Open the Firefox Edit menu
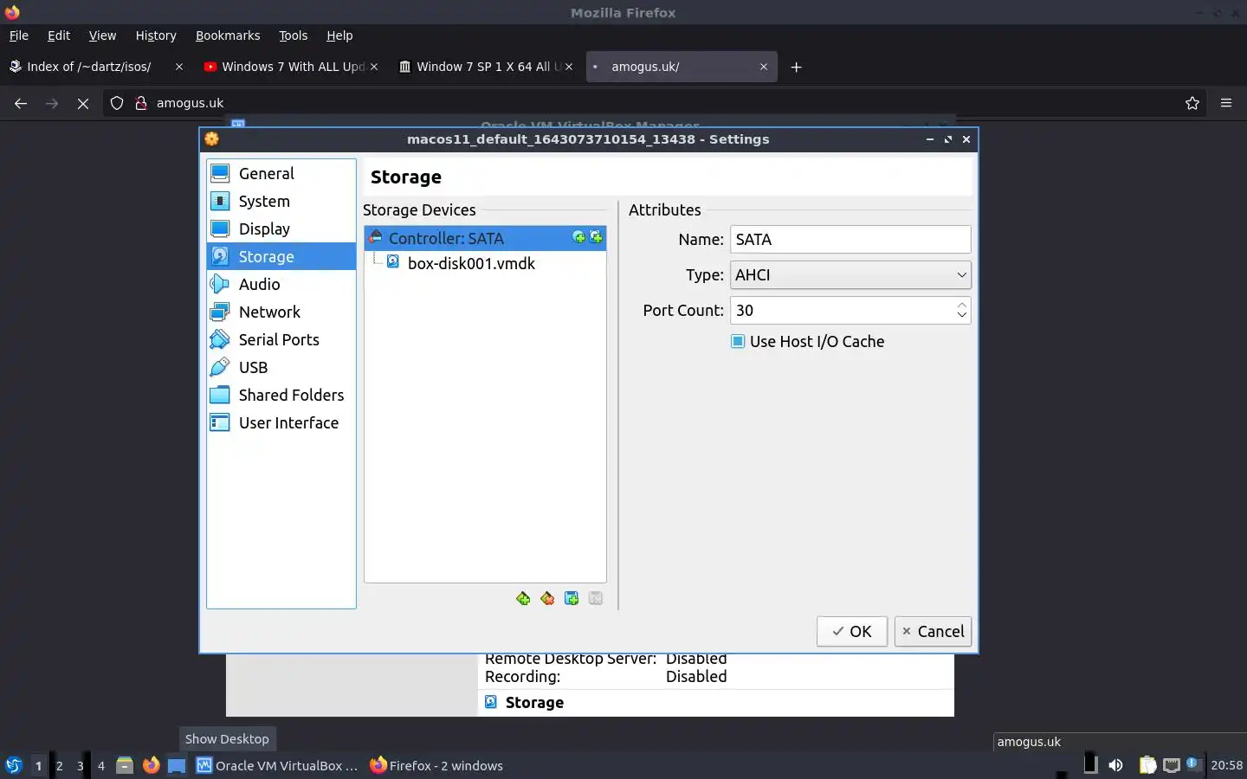This screenshot has height=779, width=1247. (x=59, y=35)
